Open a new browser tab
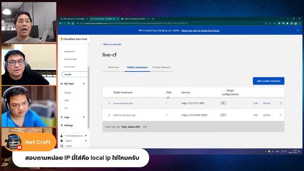The height and width of the screenshot is (171, 304). coord(153,19)
